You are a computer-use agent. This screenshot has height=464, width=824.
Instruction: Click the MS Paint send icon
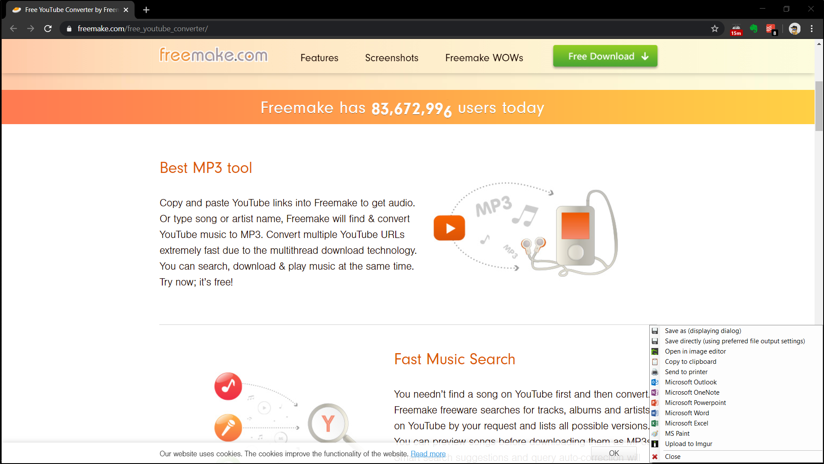pyautogui.click(x=656, y=433)
